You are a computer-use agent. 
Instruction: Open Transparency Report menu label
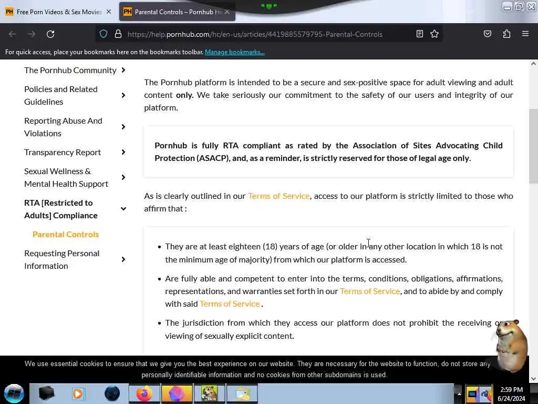coord(63,152)
